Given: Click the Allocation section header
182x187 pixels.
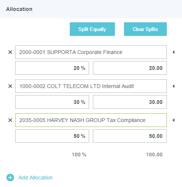Looking at the screenshot, I should [19, 9].
